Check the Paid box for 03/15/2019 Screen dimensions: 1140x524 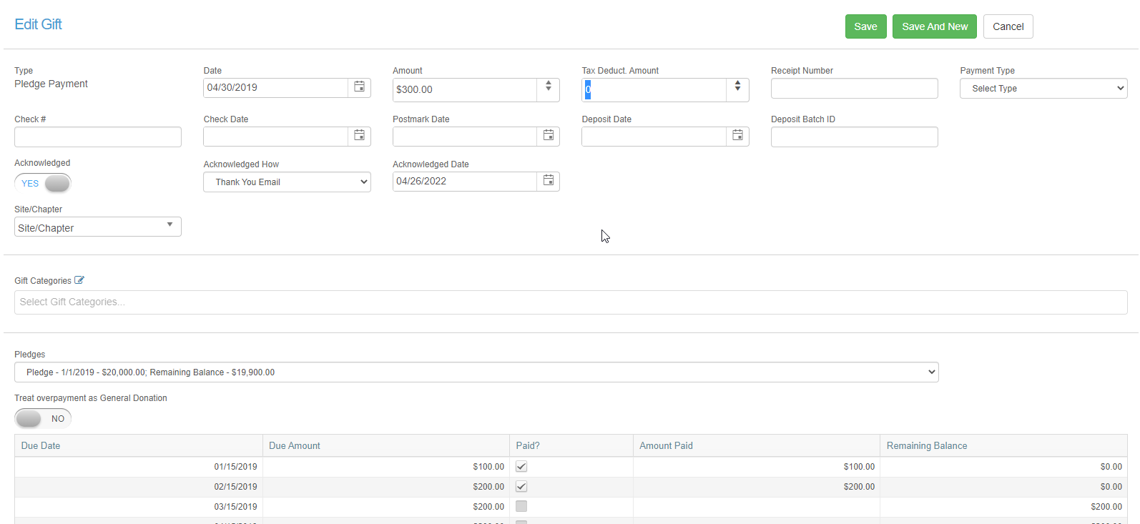point(521,506)
